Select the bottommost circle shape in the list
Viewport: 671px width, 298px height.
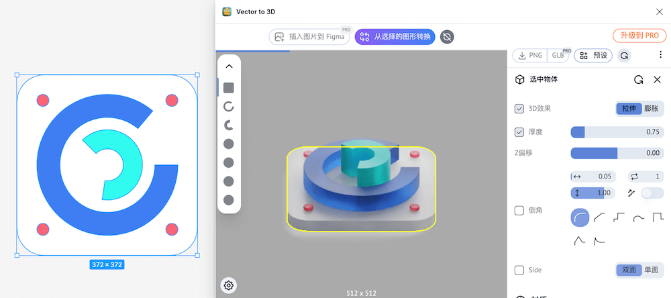(x=229, y=200)
